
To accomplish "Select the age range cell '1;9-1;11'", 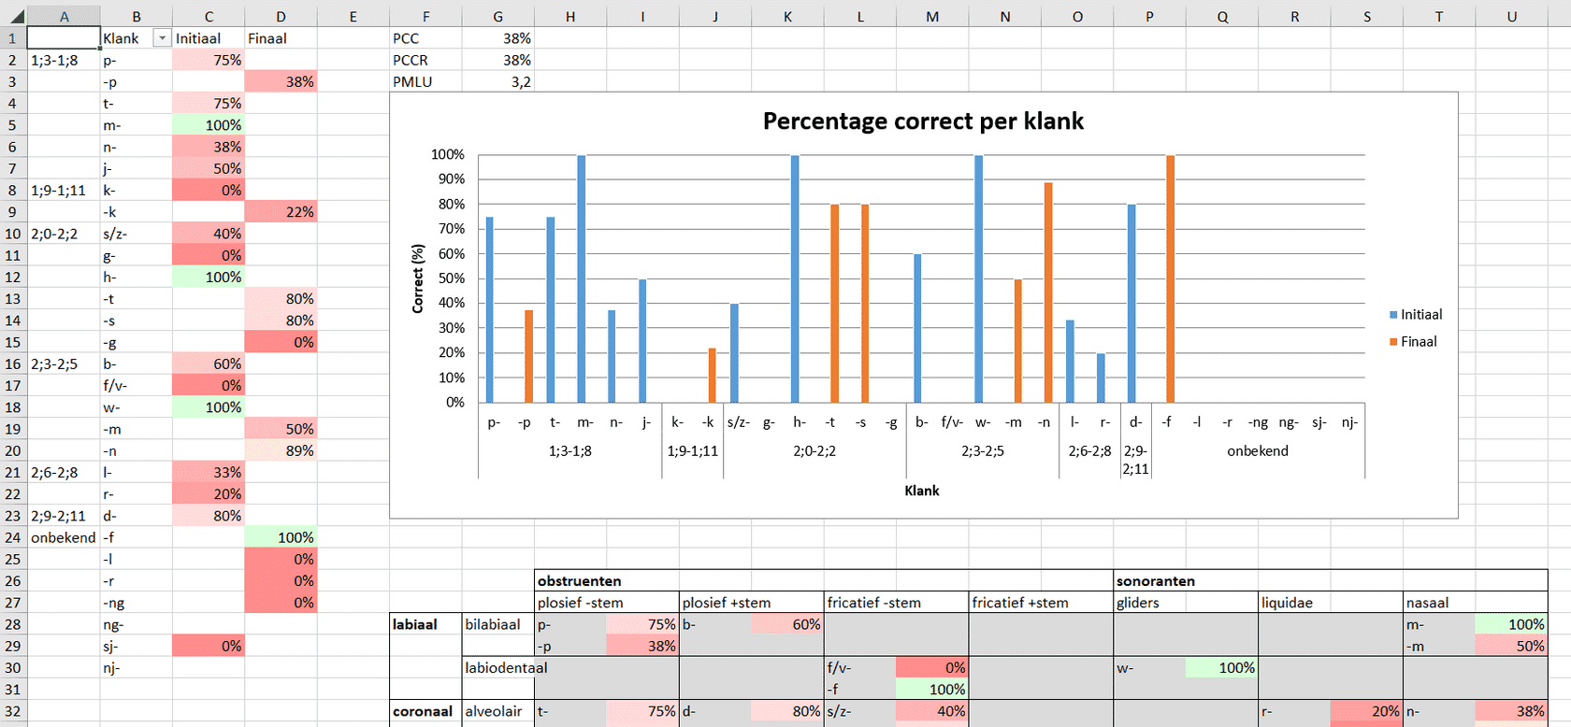I will (64, 190).
